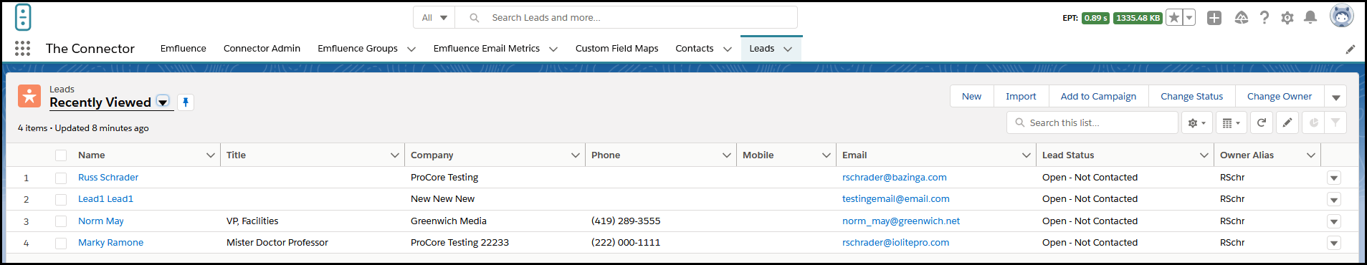The width and height of the screenshot is (1367, 265).
Task: Open the Trailhead guidance icon
Action: point(1242,18)
